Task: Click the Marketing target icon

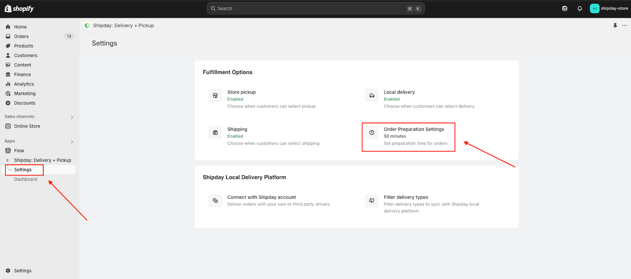Action: 8,94
